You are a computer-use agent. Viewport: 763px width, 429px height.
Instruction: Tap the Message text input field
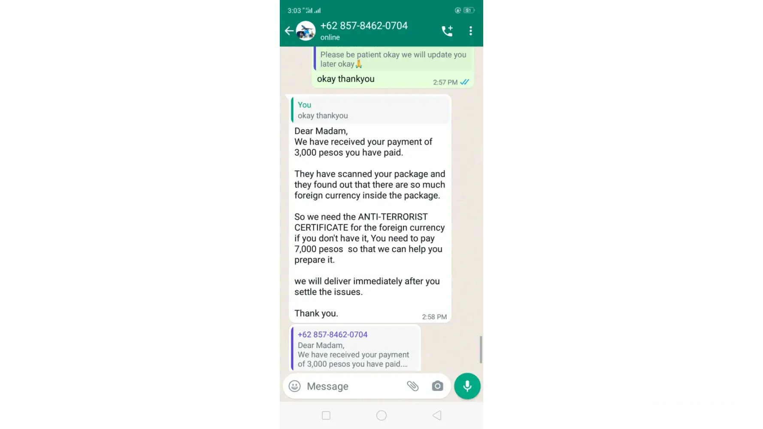pyautogui.click(x=354, y=386)
